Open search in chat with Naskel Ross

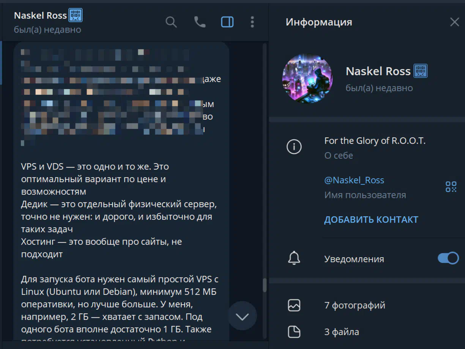tap(171, 22)
